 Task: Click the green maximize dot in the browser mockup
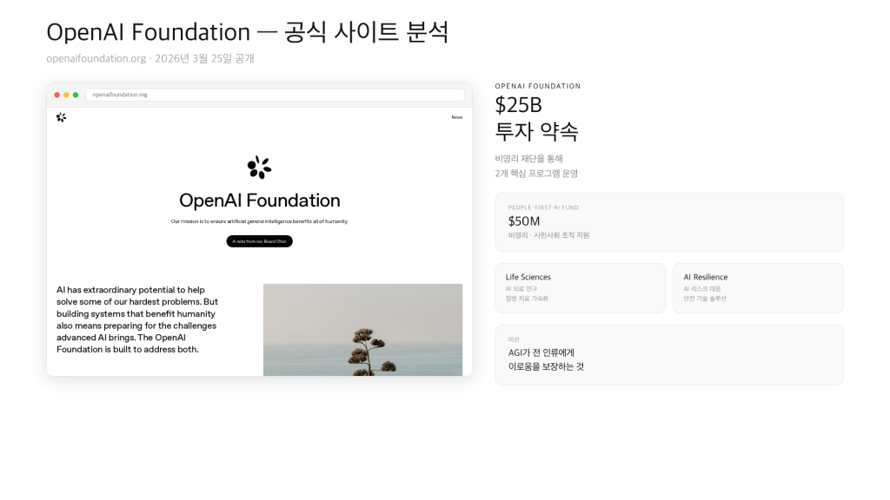pos(76,95)
